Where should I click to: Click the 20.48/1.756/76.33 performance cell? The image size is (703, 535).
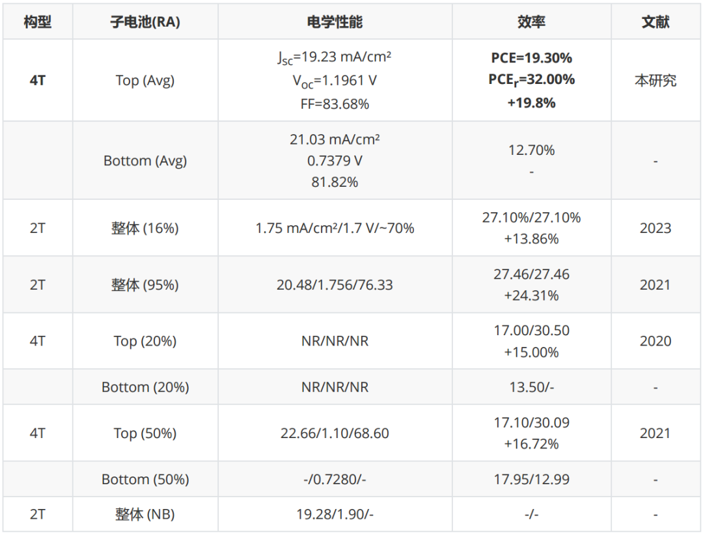tap(335, 285)
